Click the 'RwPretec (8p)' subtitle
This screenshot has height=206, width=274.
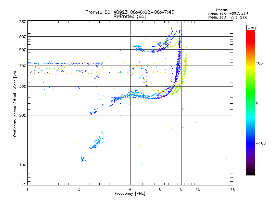click(x=130, y=16)
